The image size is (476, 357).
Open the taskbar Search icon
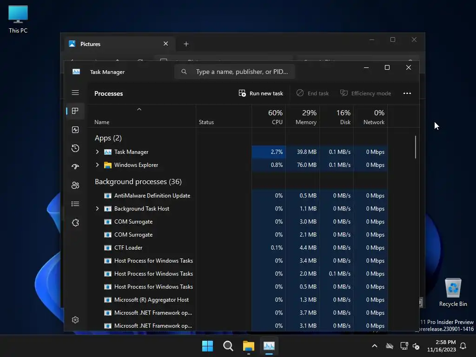pyautogui.click(x=228, y=346)
